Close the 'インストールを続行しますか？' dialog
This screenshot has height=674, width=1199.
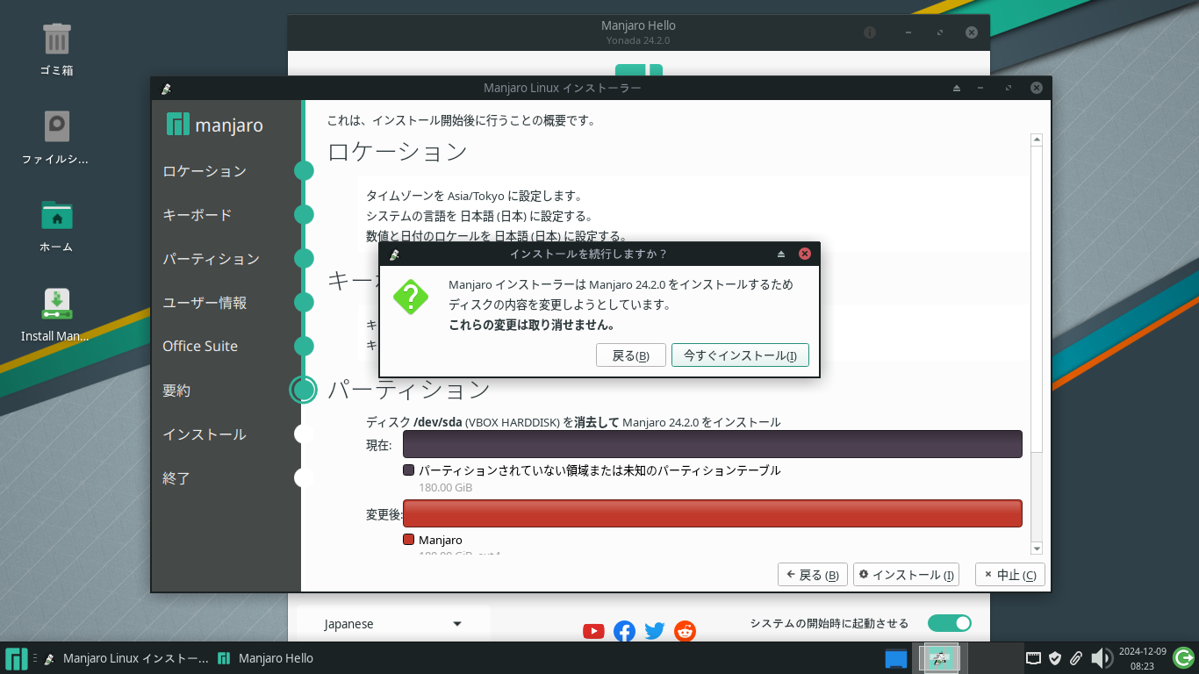pos(804,255)
